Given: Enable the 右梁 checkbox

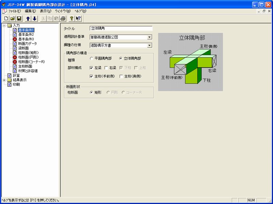Looking at the screenshot, I should pyautogui.click(x=106, y=67).
